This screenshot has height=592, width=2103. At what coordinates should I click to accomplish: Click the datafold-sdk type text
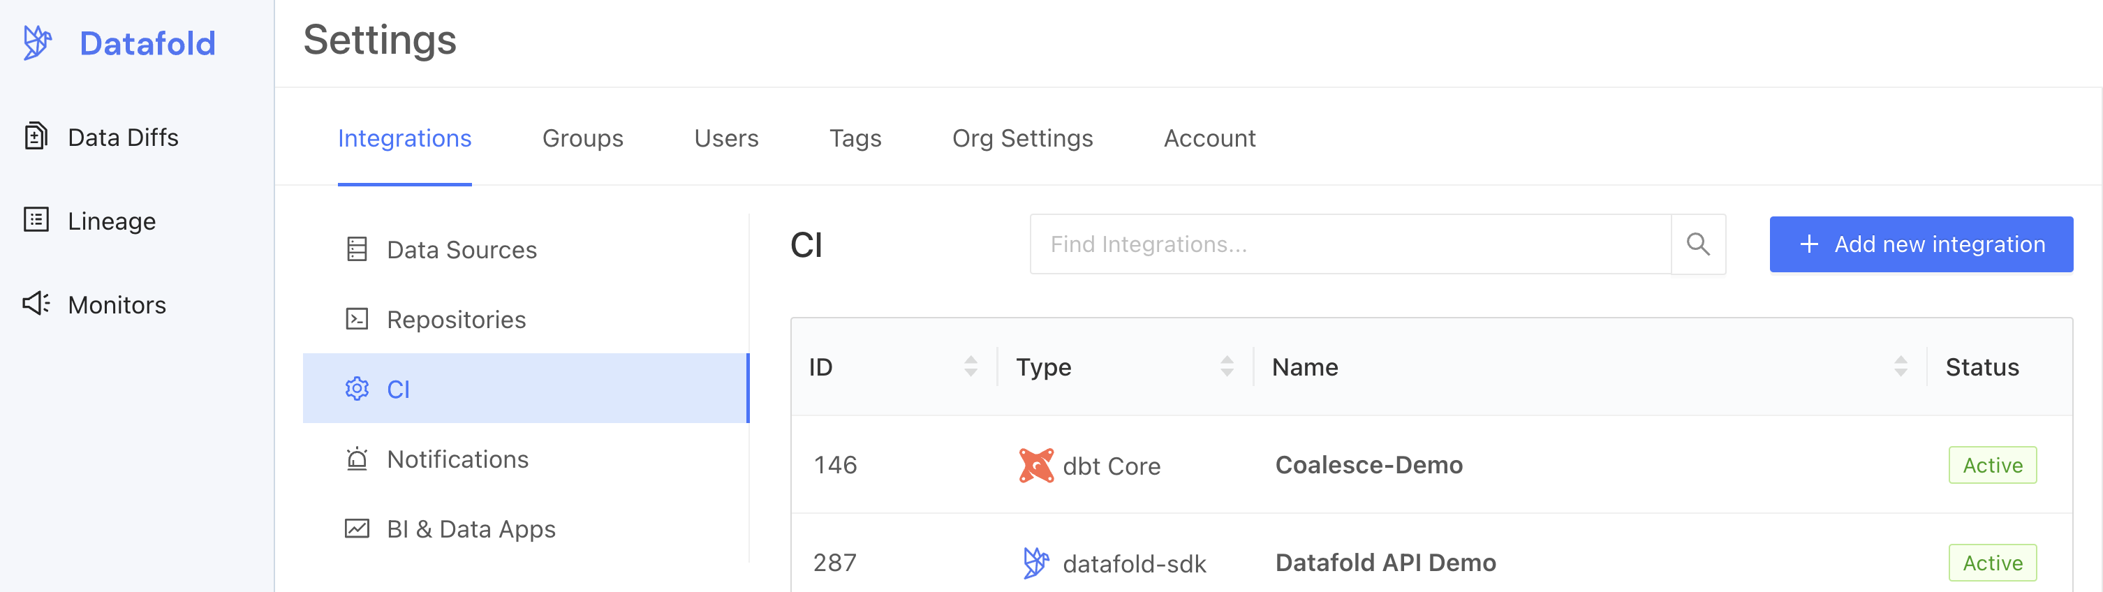click(x=1134, y=563)
